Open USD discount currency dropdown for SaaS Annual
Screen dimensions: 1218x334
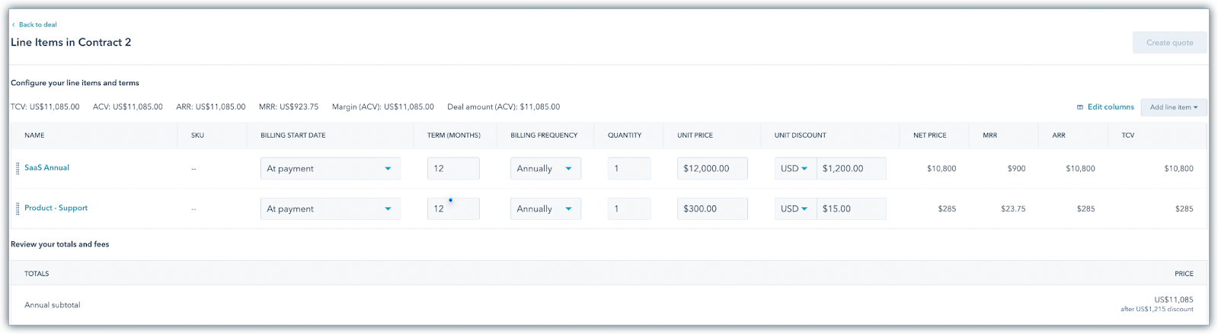[x=794, y=168]
